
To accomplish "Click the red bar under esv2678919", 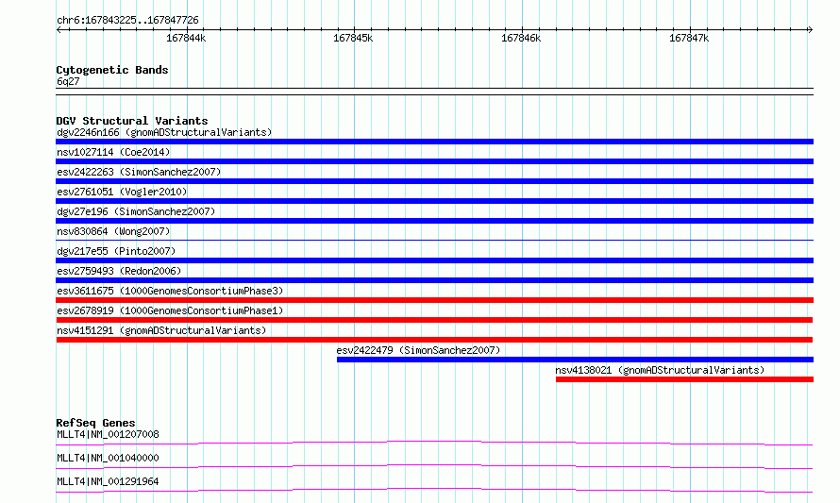I will 434,320.
